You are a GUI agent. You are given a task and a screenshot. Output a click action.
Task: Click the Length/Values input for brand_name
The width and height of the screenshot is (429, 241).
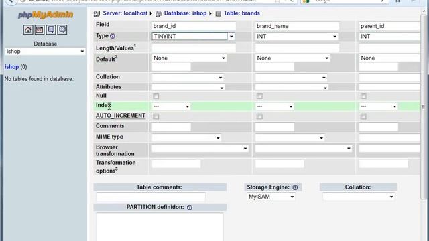click(298, 48)
